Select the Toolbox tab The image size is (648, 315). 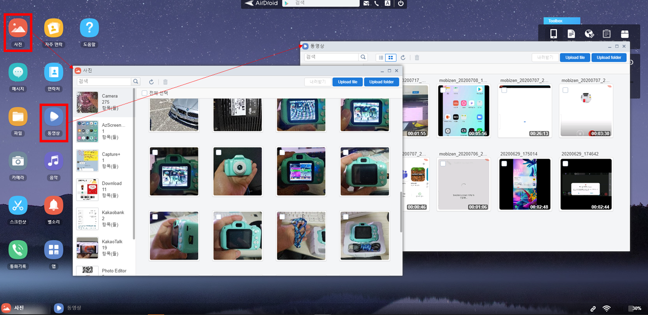point(561,21)
